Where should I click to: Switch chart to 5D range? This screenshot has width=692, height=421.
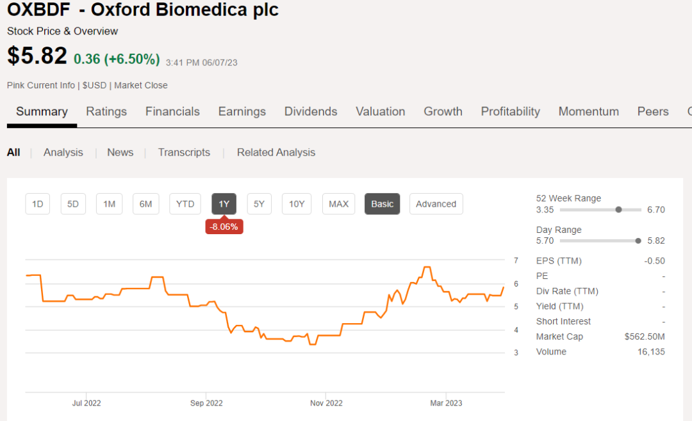(73, 204)
